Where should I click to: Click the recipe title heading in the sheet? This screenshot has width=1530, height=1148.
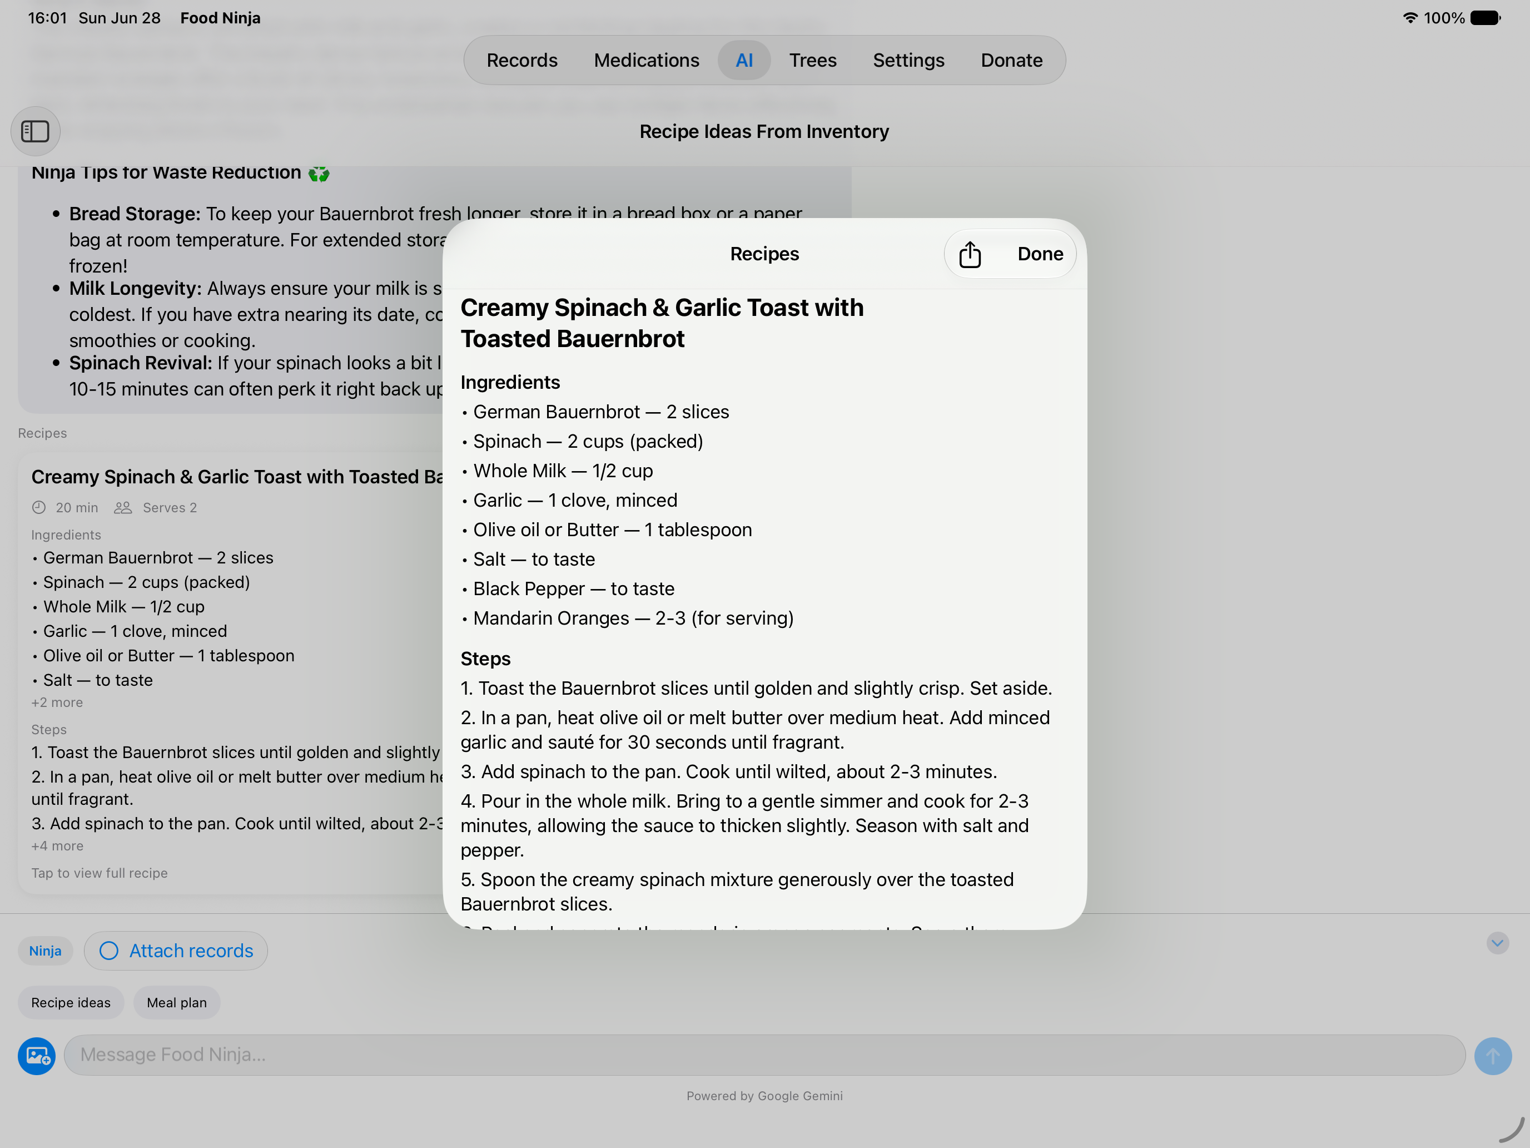pos(662,323)
